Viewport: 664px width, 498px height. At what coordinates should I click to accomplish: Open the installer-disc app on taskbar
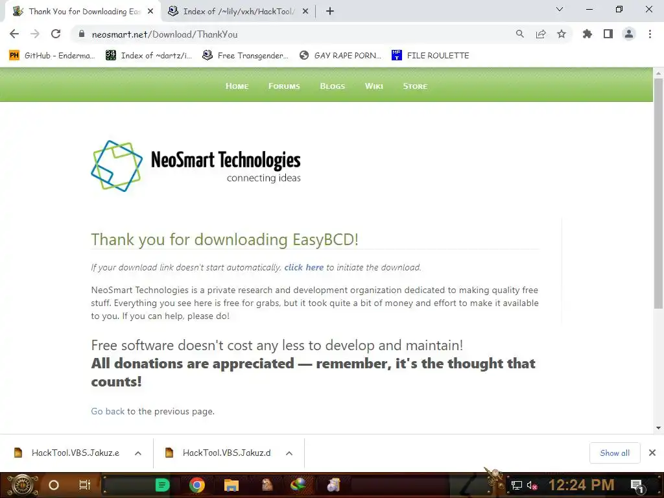pos(334,485)
